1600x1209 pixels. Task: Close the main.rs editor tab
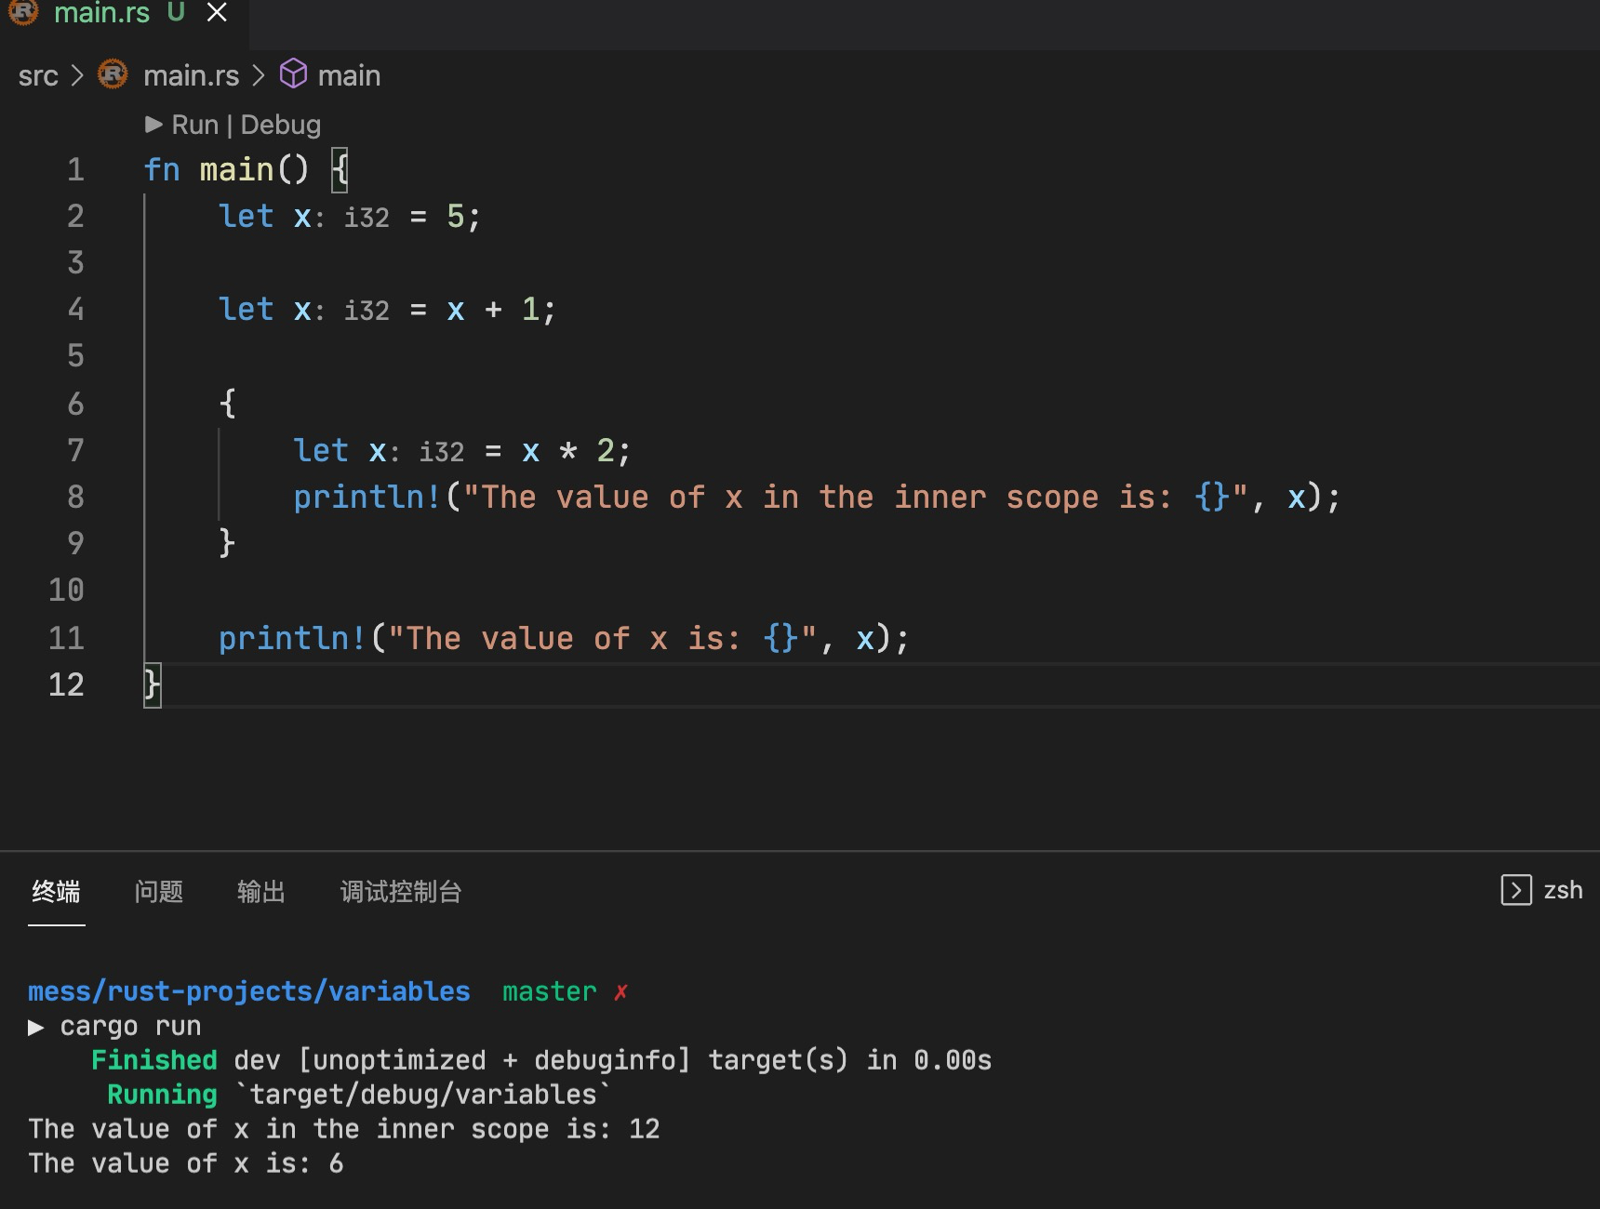tap(217, 13)
